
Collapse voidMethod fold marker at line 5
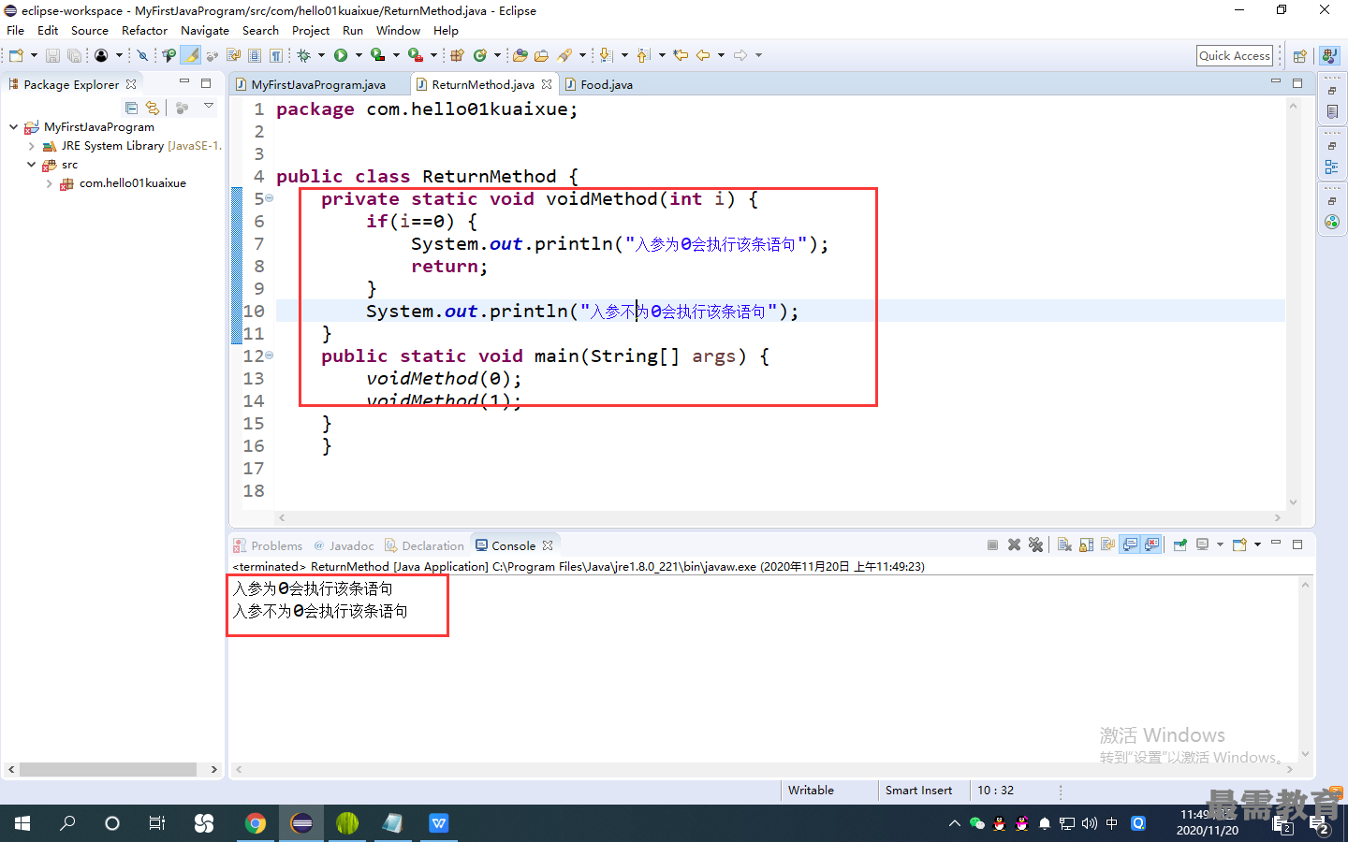click(270, 198)
